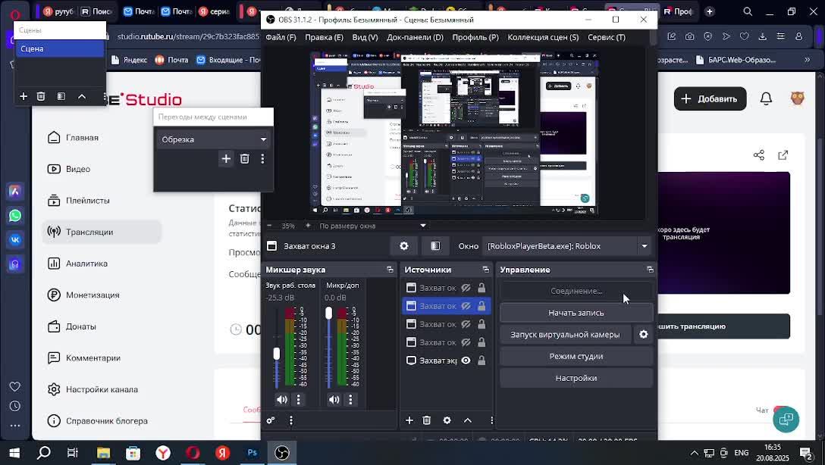Click the Начать запись button
This screenshot has width=825, height=465.
[576, 313]
